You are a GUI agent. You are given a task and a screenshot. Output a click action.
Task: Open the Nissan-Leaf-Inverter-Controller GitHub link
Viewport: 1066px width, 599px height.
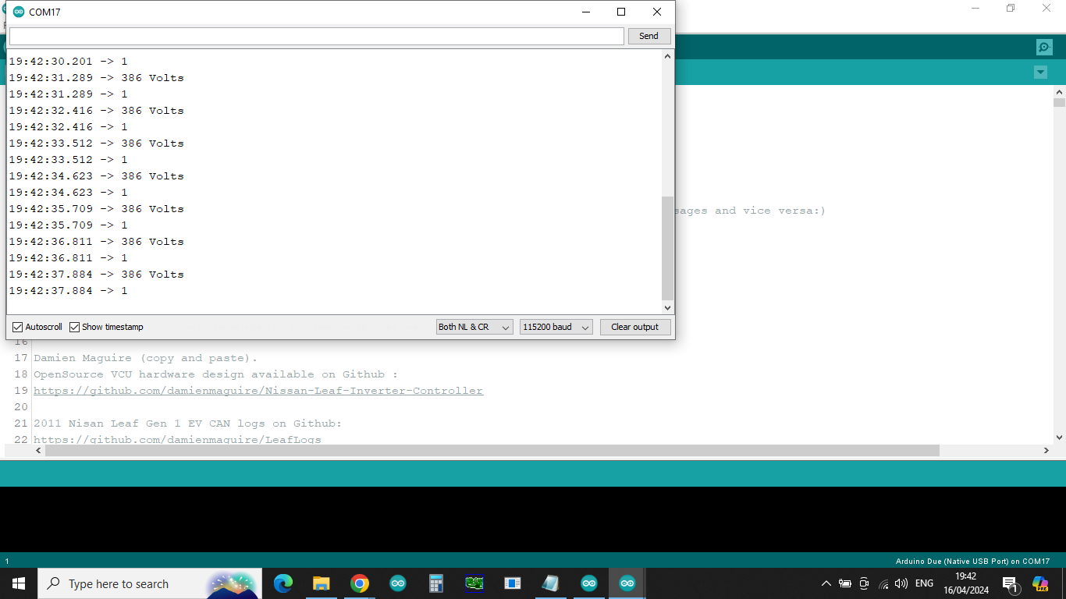[258, 391]
